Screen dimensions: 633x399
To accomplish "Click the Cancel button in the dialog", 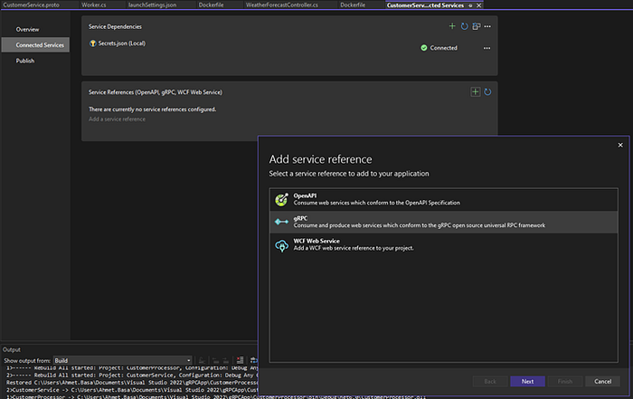I will click(x=602, y=381).
